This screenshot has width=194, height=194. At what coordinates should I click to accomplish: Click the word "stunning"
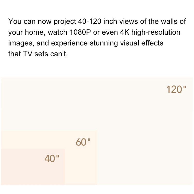104,43
